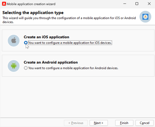Viewport: 155px width, 127px height.
Task: Select the iOS application radio button
Action: tap(26, 43)
